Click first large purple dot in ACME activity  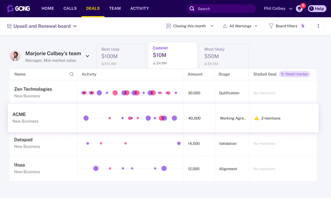86,118
